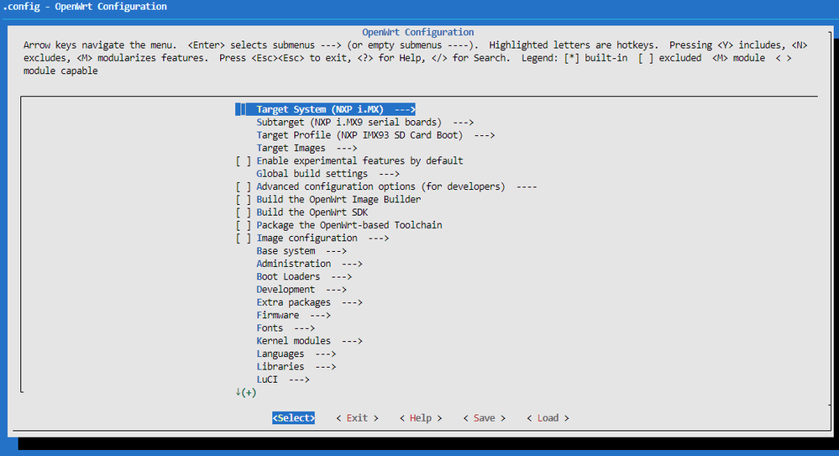Open the Target Images submenu
This screenshot has width=839, height=456.
tap(307, 148)
